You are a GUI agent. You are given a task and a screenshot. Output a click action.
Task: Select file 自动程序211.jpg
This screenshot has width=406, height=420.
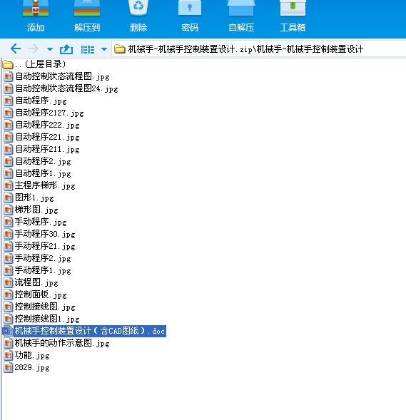(x=42, y=149)
